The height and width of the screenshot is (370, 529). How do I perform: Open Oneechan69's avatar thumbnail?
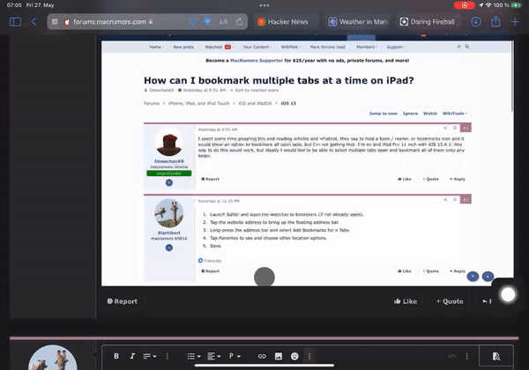(169, 144)
